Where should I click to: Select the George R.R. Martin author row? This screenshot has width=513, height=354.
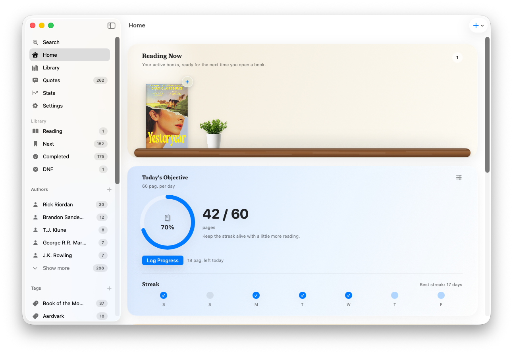69,243
